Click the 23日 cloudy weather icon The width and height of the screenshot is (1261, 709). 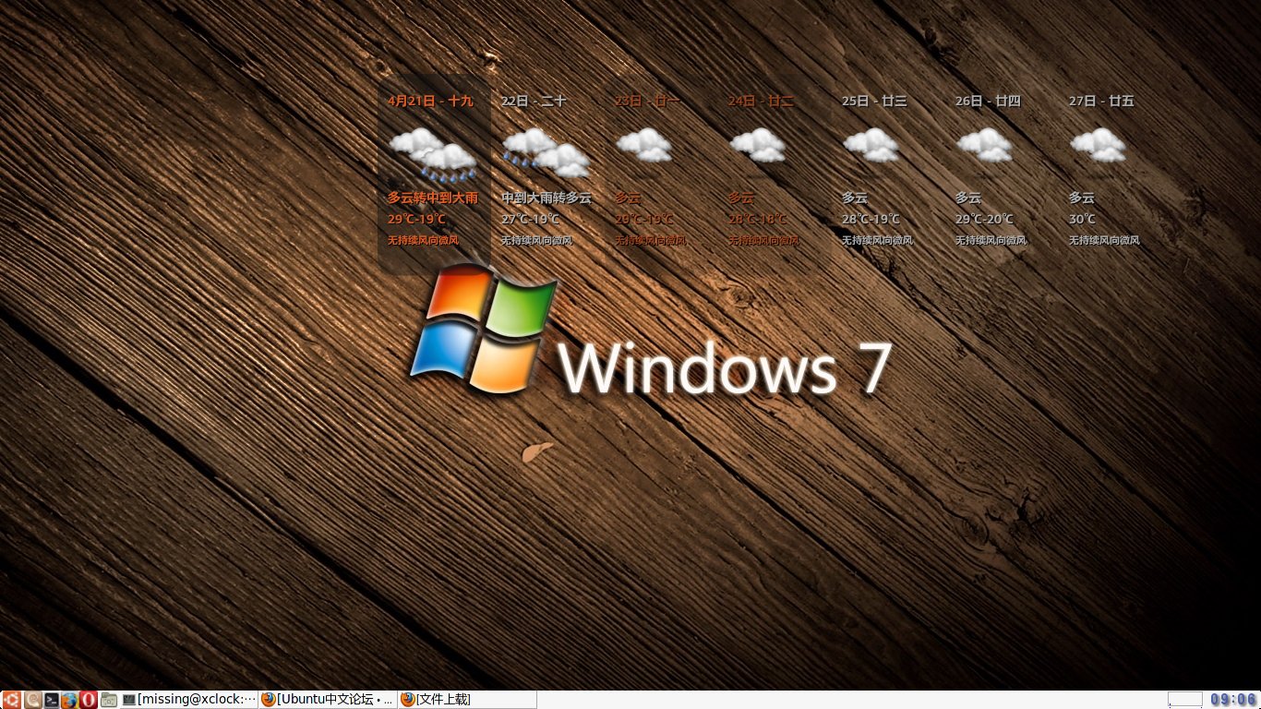(x=643, y=145)
